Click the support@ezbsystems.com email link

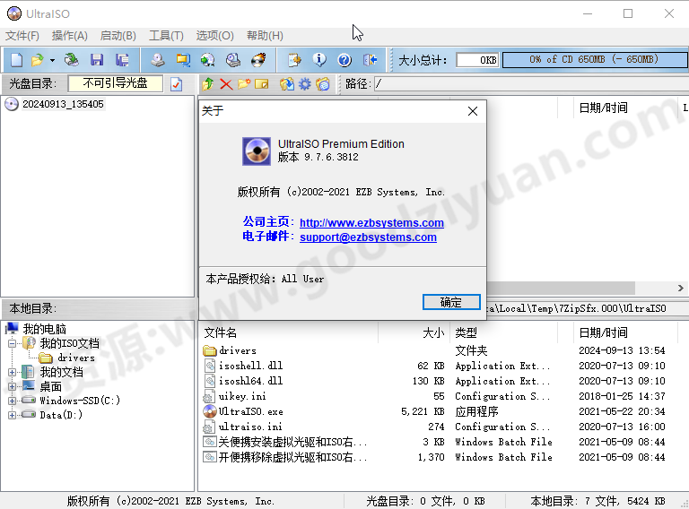coord(368,237)
